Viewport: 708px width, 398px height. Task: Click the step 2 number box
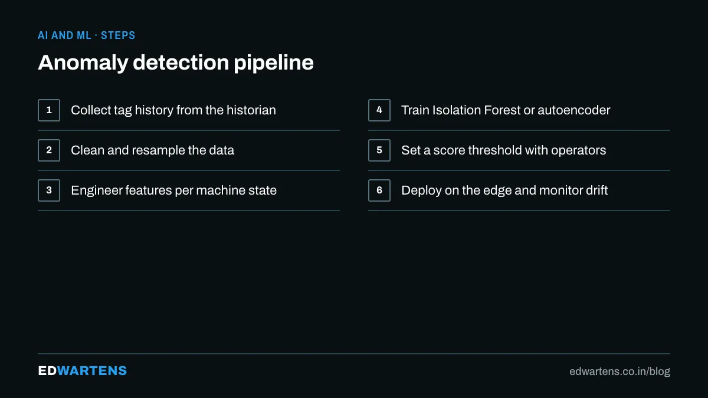(x=49, y=150)
